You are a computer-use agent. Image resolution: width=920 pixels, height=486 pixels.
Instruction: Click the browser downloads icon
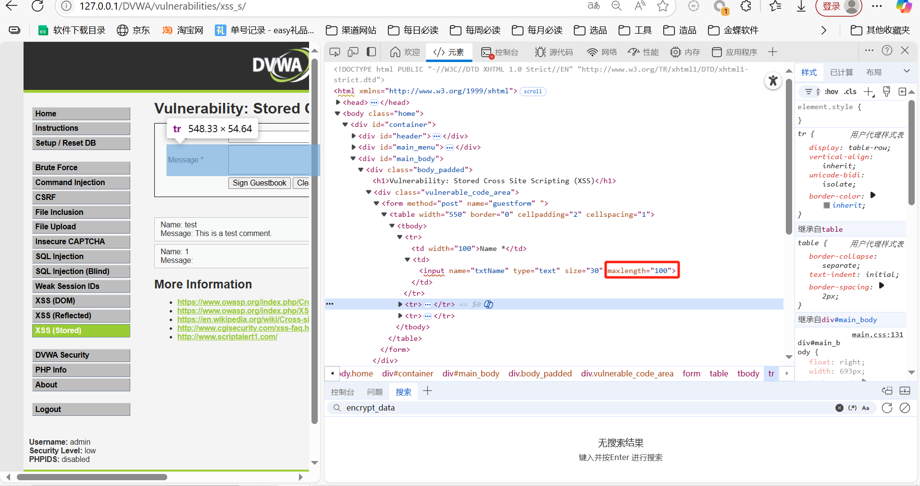pos(801,6)
